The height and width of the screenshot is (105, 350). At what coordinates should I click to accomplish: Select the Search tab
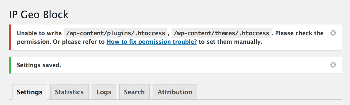[134, 92]
